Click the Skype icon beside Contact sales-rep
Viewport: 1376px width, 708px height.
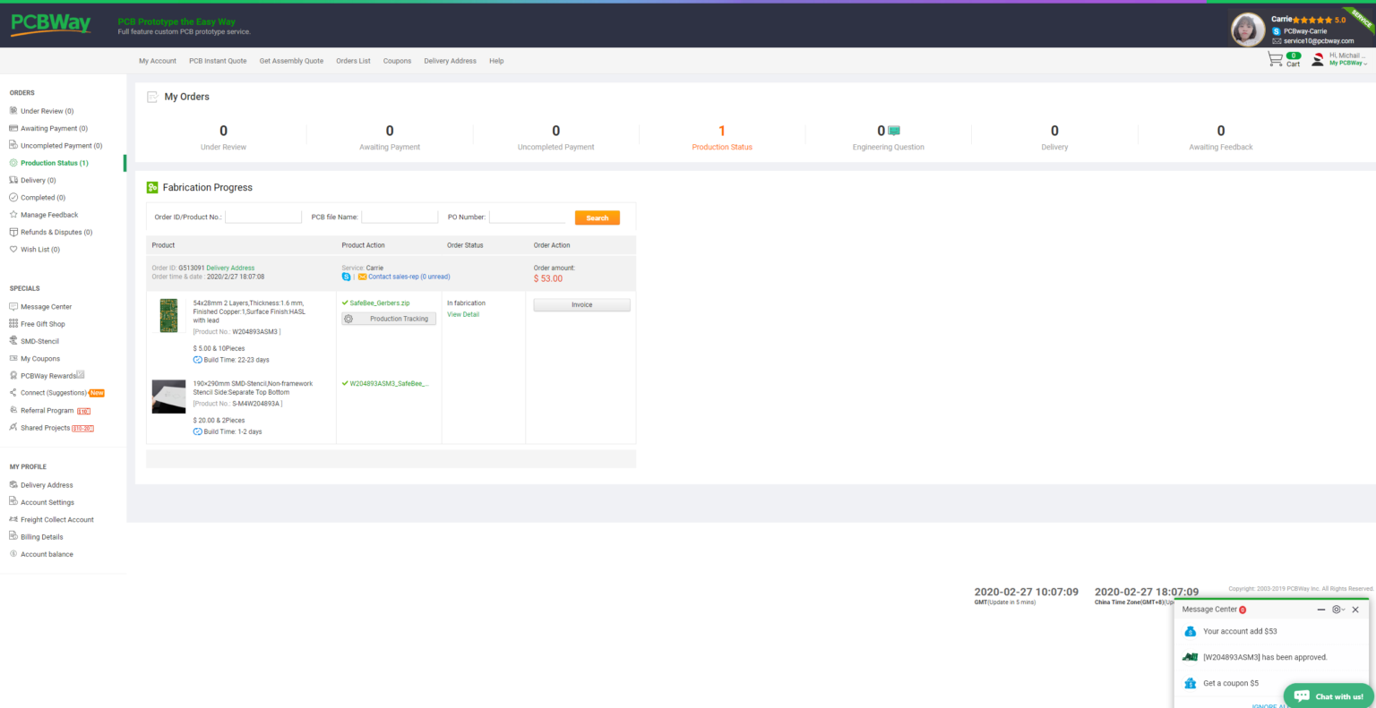[x=347, y=277]
